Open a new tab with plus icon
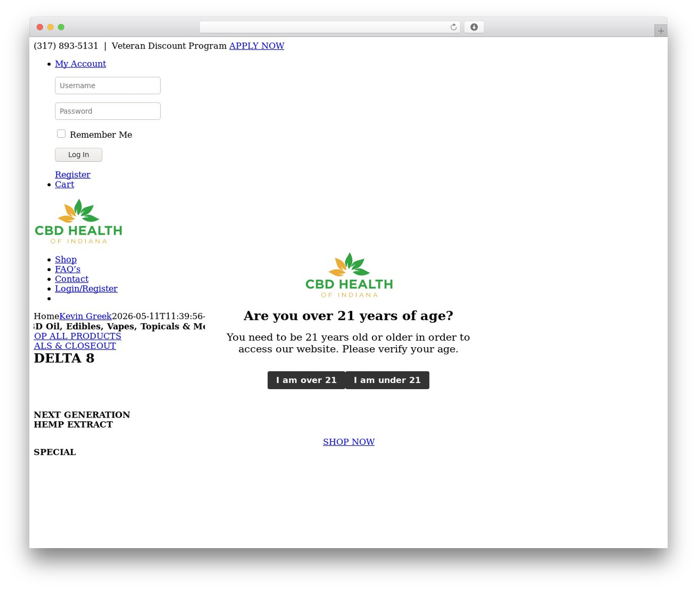This screenshot has height=590, width=697. coord(661,31)
